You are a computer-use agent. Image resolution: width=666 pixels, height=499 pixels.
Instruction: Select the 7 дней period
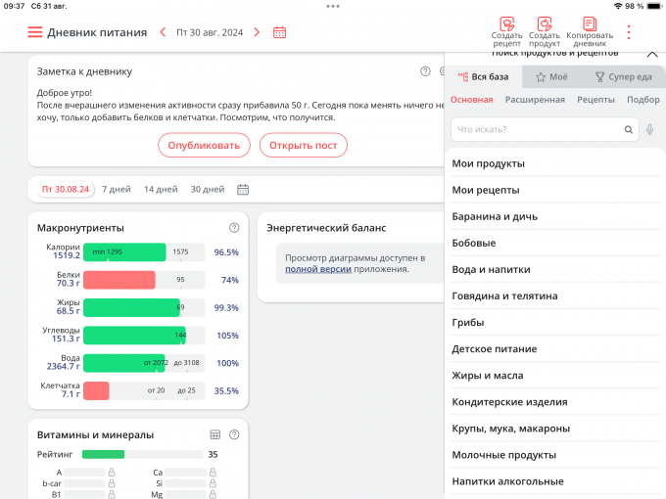pyautogui.click(x=117, y=189)
